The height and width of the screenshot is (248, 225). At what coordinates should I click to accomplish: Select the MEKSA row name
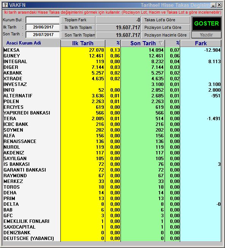pos(11,50)
